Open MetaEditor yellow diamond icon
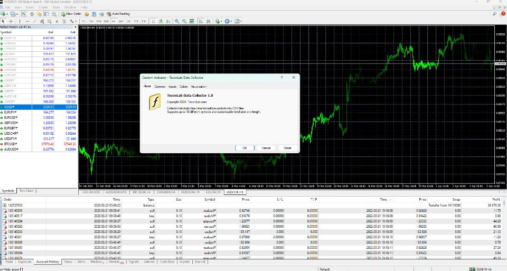The image size is (507, 271). point(86,14)
